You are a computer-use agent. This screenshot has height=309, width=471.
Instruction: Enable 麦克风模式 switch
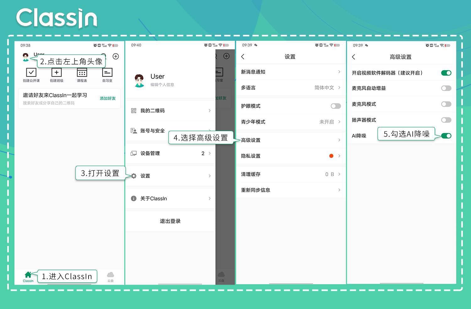(446, 104)
